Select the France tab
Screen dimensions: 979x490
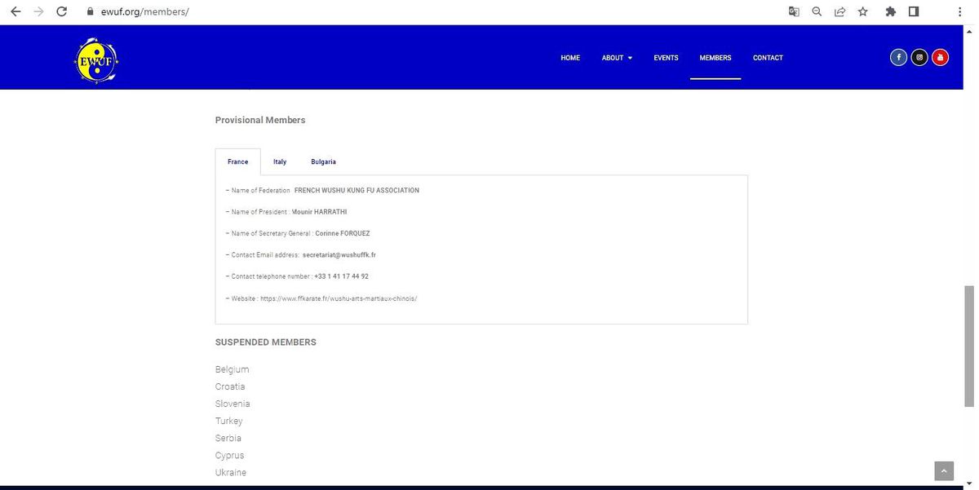coord(238,161)
